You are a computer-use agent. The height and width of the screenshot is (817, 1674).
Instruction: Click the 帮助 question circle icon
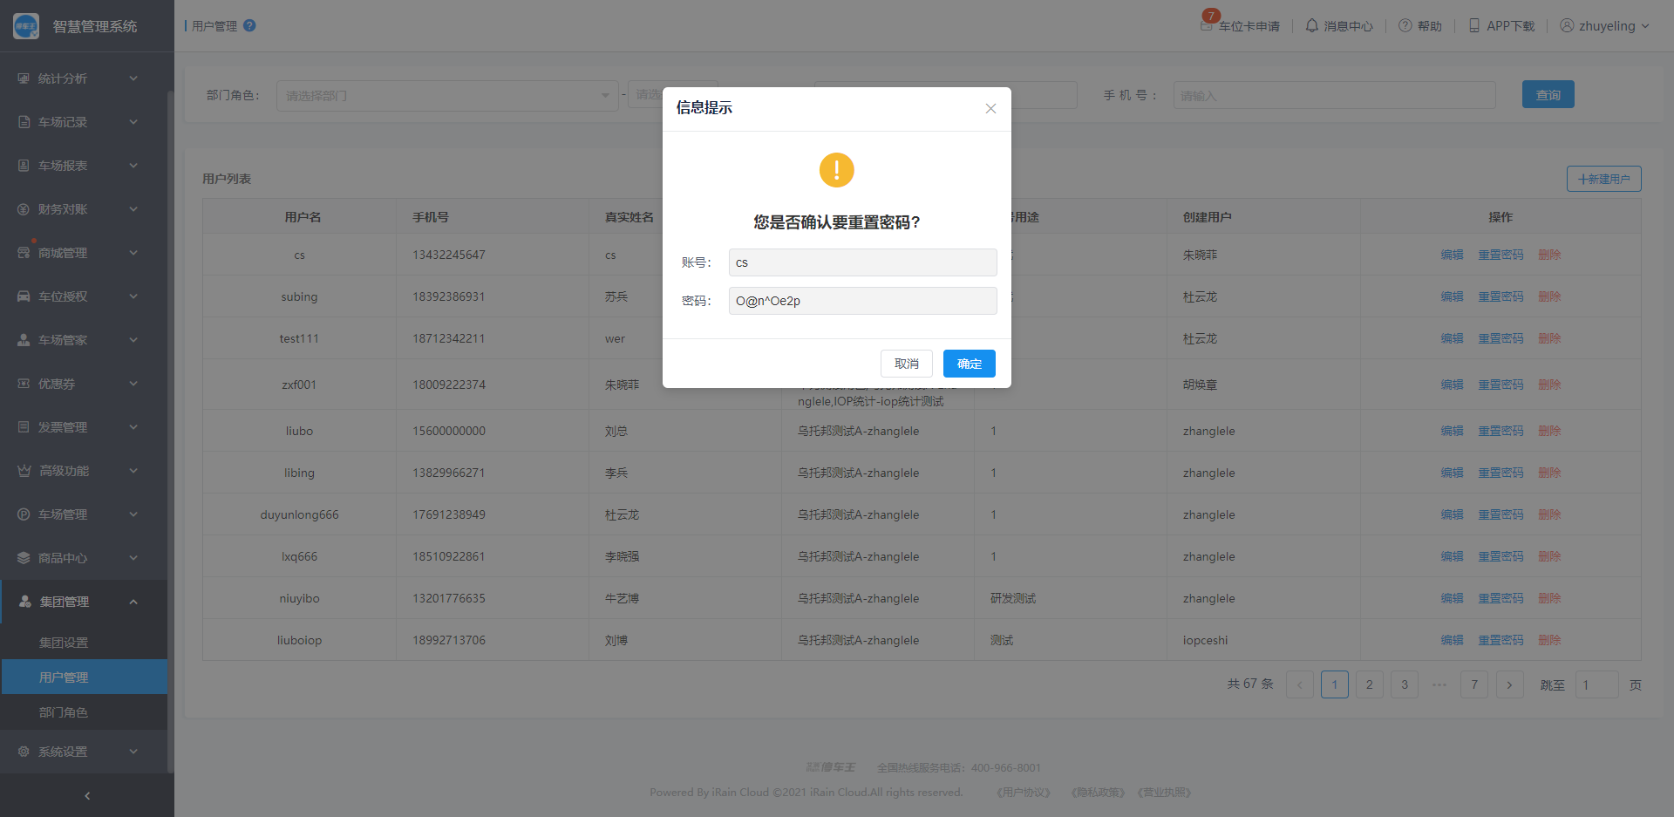click(x=1405, y=25)
